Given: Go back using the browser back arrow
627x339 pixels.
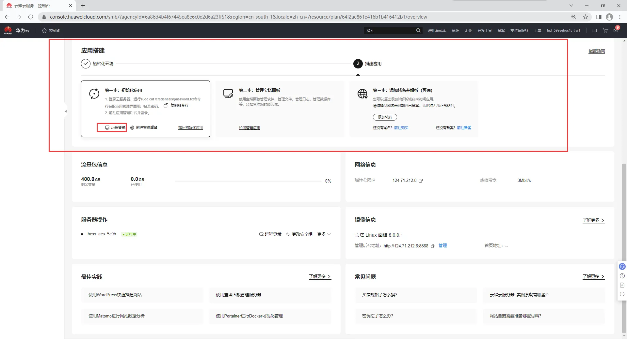Looking at the screenshot, I should tap(7, 17).
